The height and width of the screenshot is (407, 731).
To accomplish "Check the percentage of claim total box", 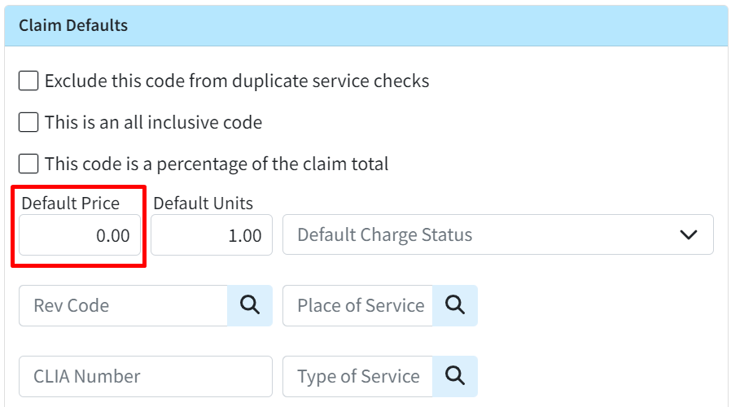I will pos(28,164).
